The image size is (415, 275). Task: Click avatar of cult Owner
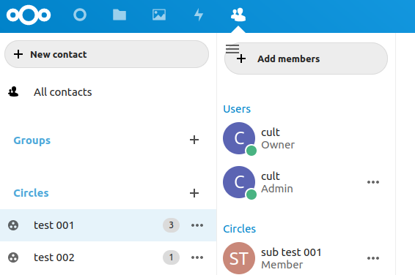tap(239, 138)
